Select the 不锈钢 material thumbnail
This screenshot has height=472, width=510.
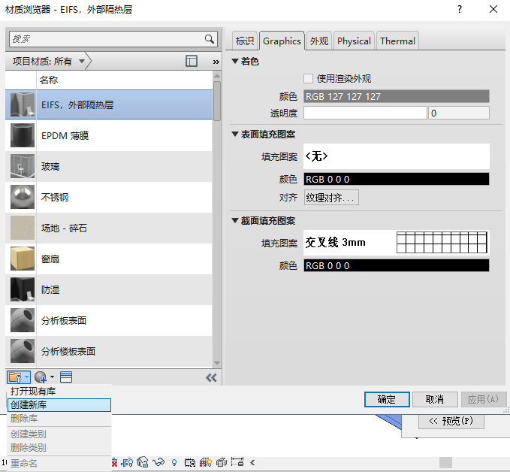22,197
